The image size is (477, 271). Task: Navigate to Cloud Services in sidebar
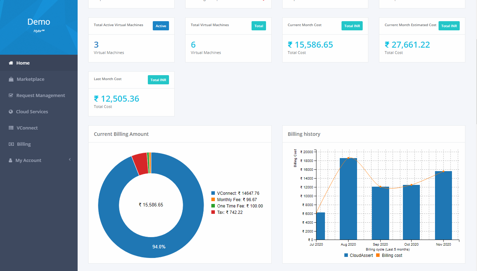coord(32,112)
